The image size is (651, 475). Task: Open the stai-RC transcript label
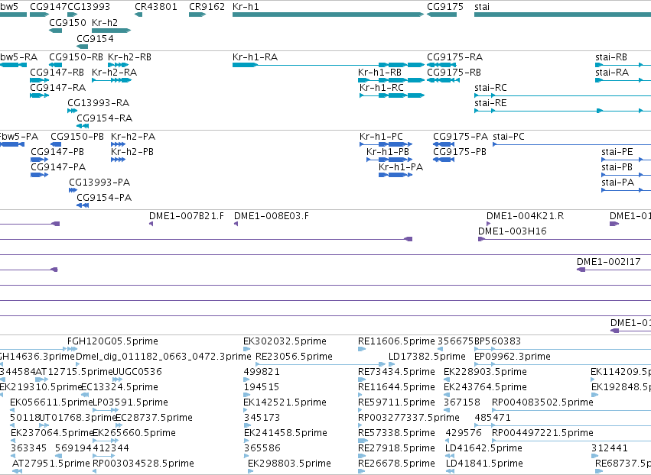(490, 88)
